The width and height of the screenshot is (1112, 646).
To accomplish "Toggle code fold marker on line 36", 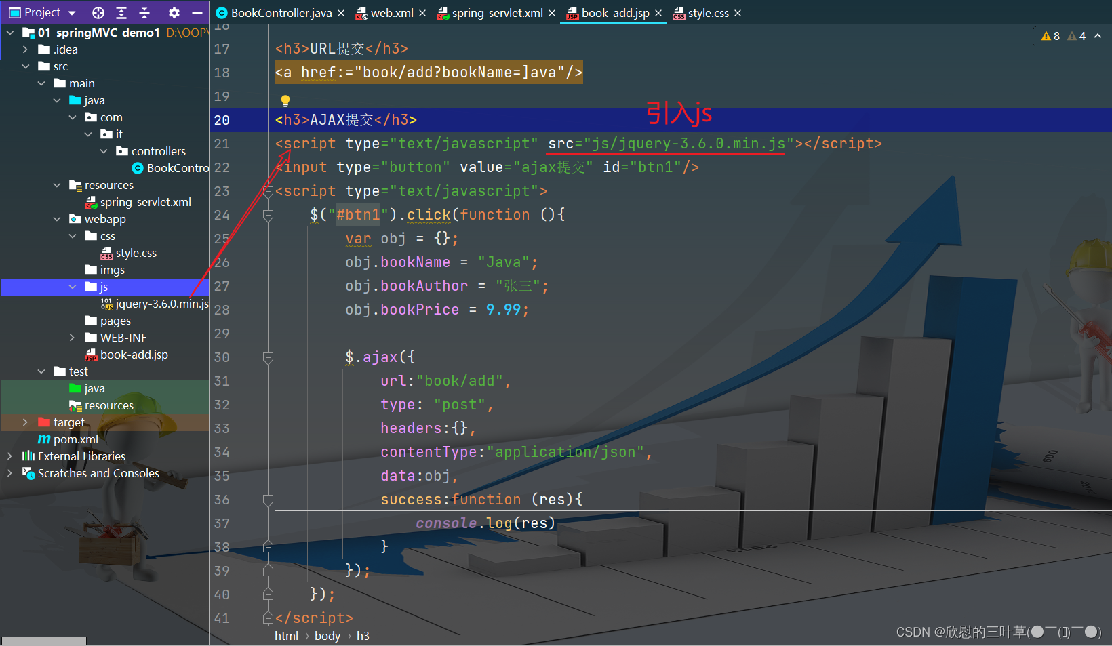I will 268,500.
